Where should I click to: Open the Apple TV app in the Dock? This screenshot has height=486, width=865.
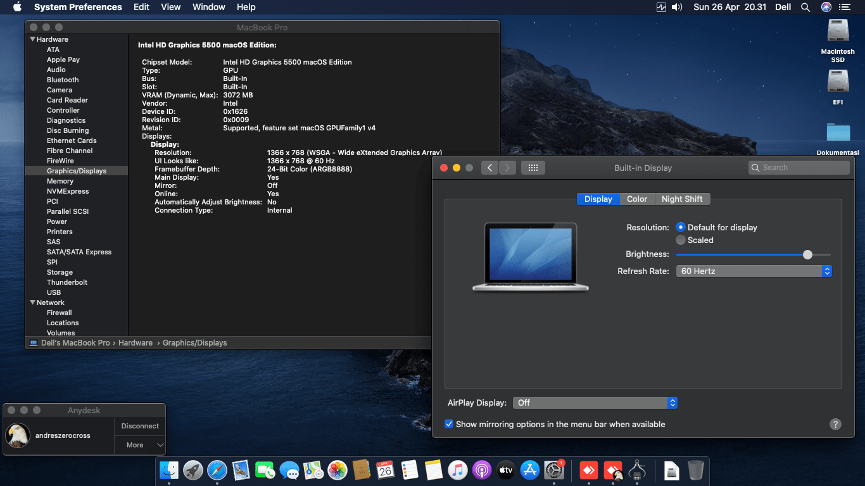click(x=506, y=470)
